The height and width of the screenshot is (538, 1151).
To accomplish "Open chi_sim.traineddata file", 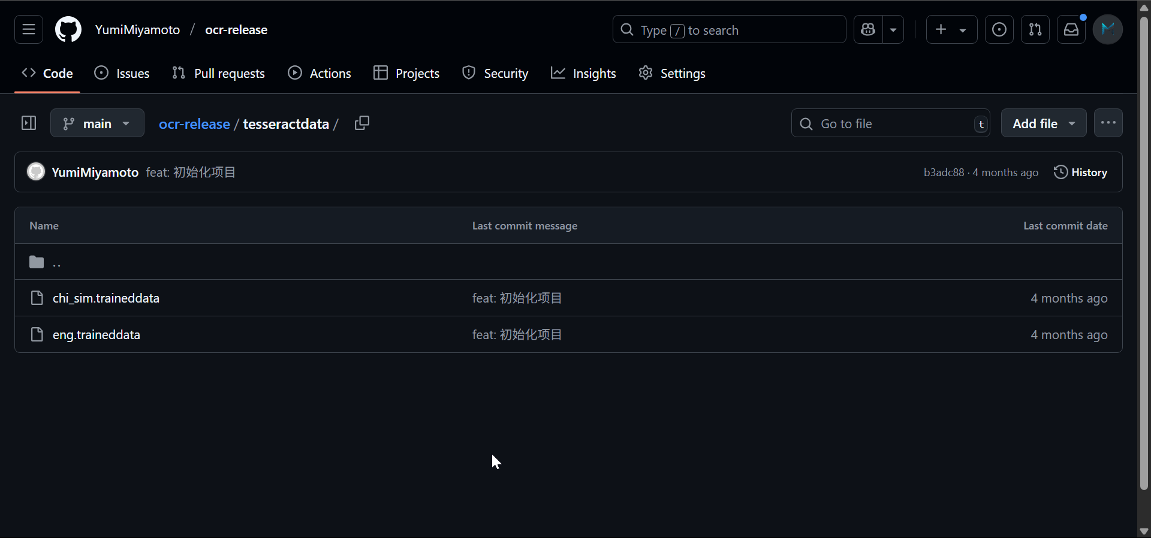I will pos(106,298).
